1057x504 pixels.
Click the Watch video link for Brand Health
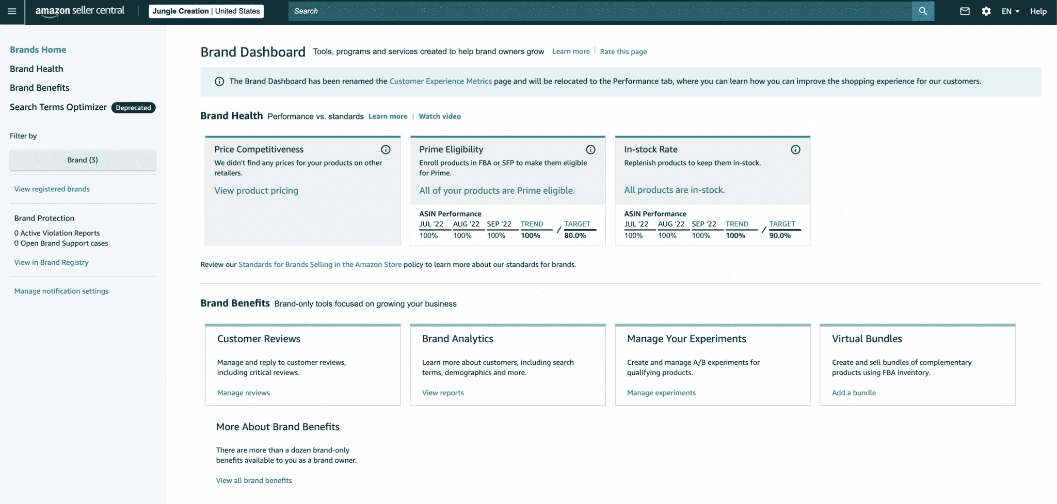440,116
